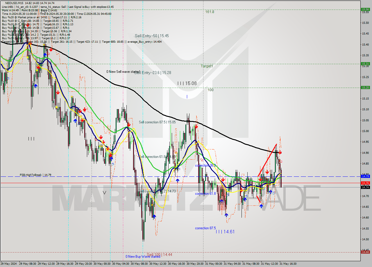Viewport: 372px width, 267px height.
Task: Click the 14.50 value on price axis
Action: 365,239
